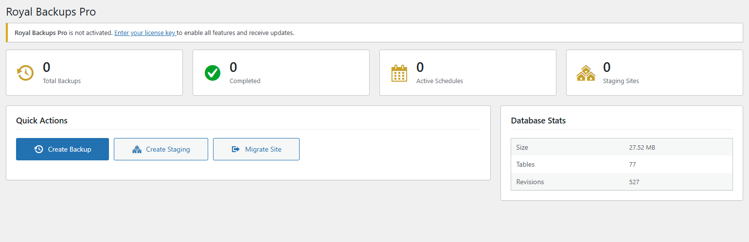Click the '527' revisions value
Image resolution: width=749 pixels, height=242 pixels.
point(634,182)
